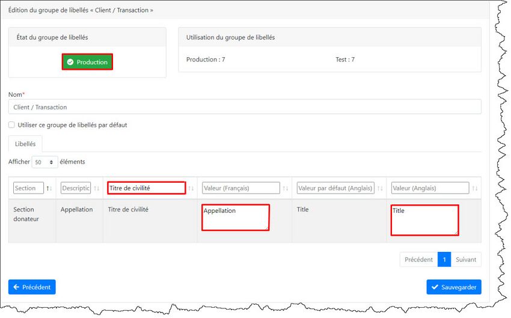The width and height of the screenshot is (511, 318).
Task: Edit the Title English value textarea
Action: [424, 220]
